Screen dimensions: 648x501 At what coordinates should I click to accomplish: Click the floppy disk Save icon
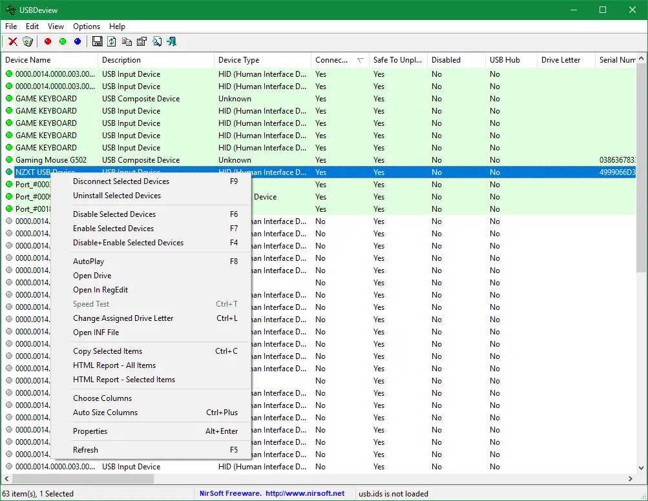(x=97, y=42)
